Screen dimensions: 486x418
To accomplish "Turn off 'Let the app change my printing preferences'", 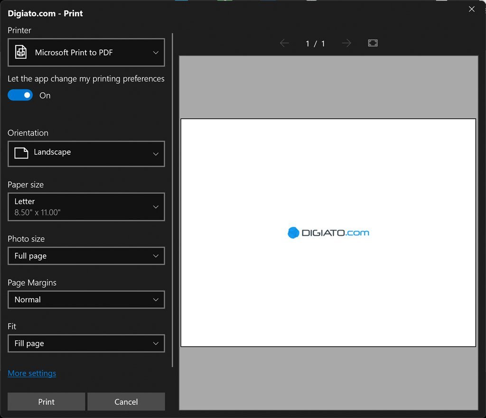I will coord(20,95).
